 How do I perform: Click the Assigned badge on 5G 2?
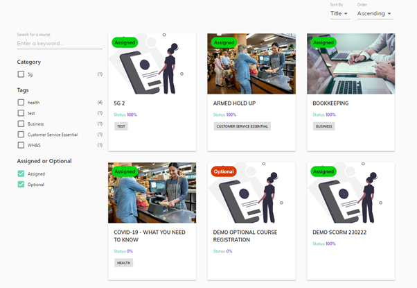(125, 42)
